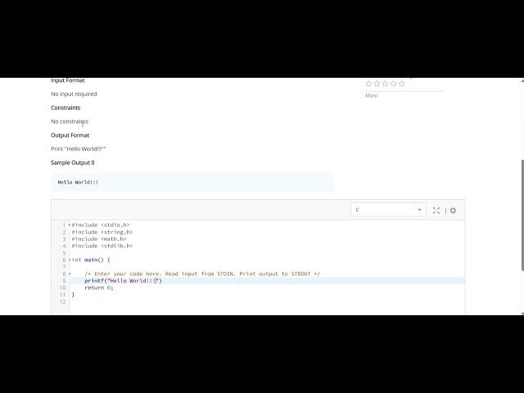This screenshot has height=393, width=524.
Task: Rate with the first star
Action: [368, 84]
